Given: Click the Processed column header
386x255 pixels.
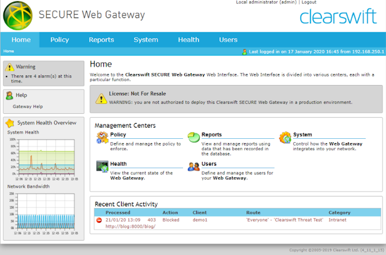Looking at the screenshot, I should (118, 212).
